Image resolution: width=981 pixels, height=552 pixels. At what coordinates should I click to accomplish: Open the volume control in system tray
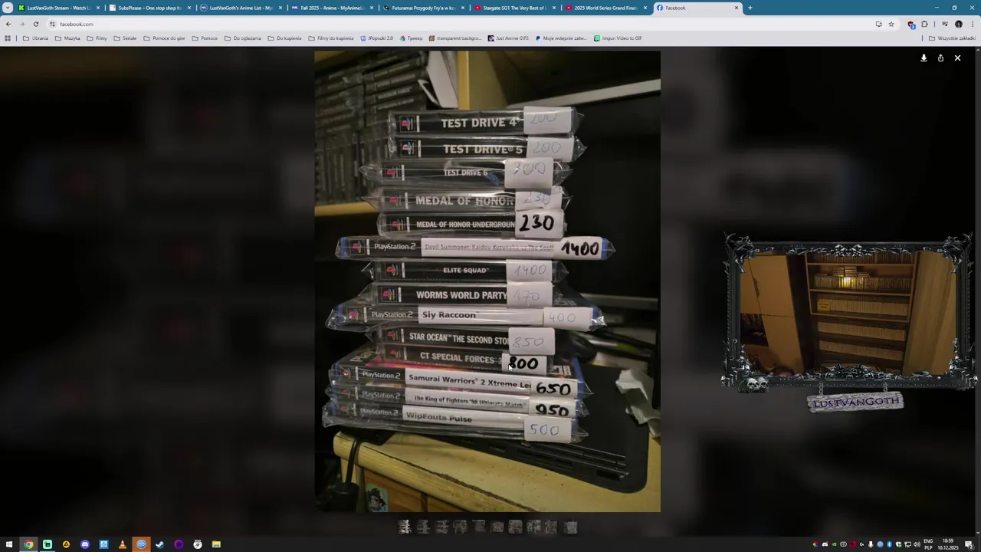917,544
